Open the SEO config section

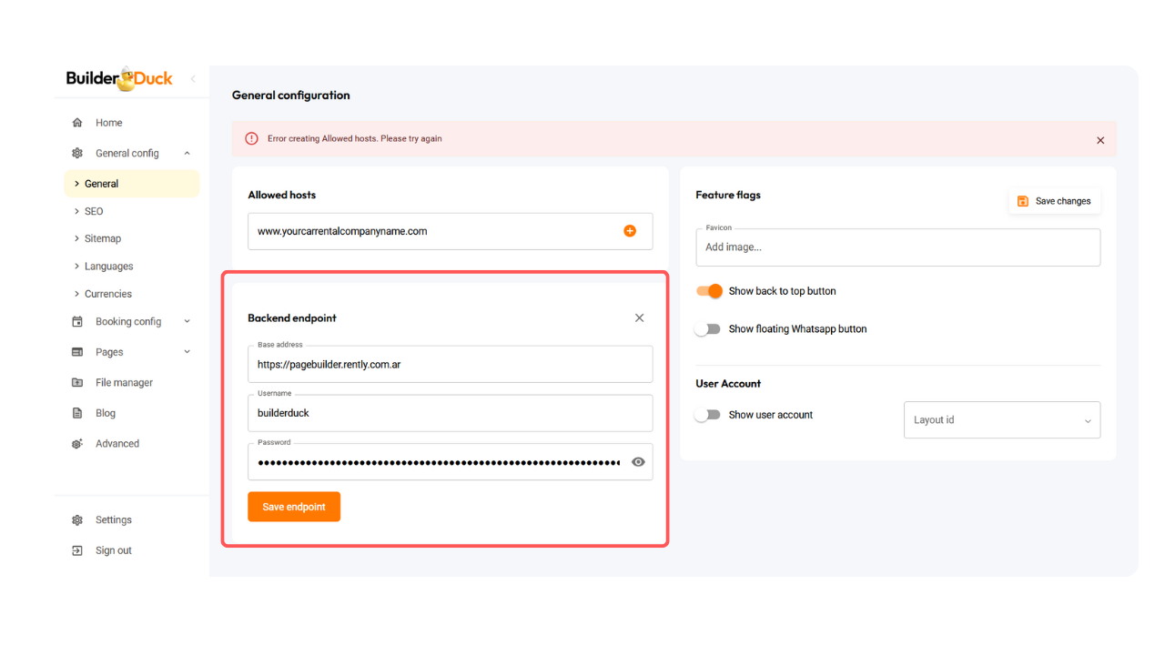94,211
